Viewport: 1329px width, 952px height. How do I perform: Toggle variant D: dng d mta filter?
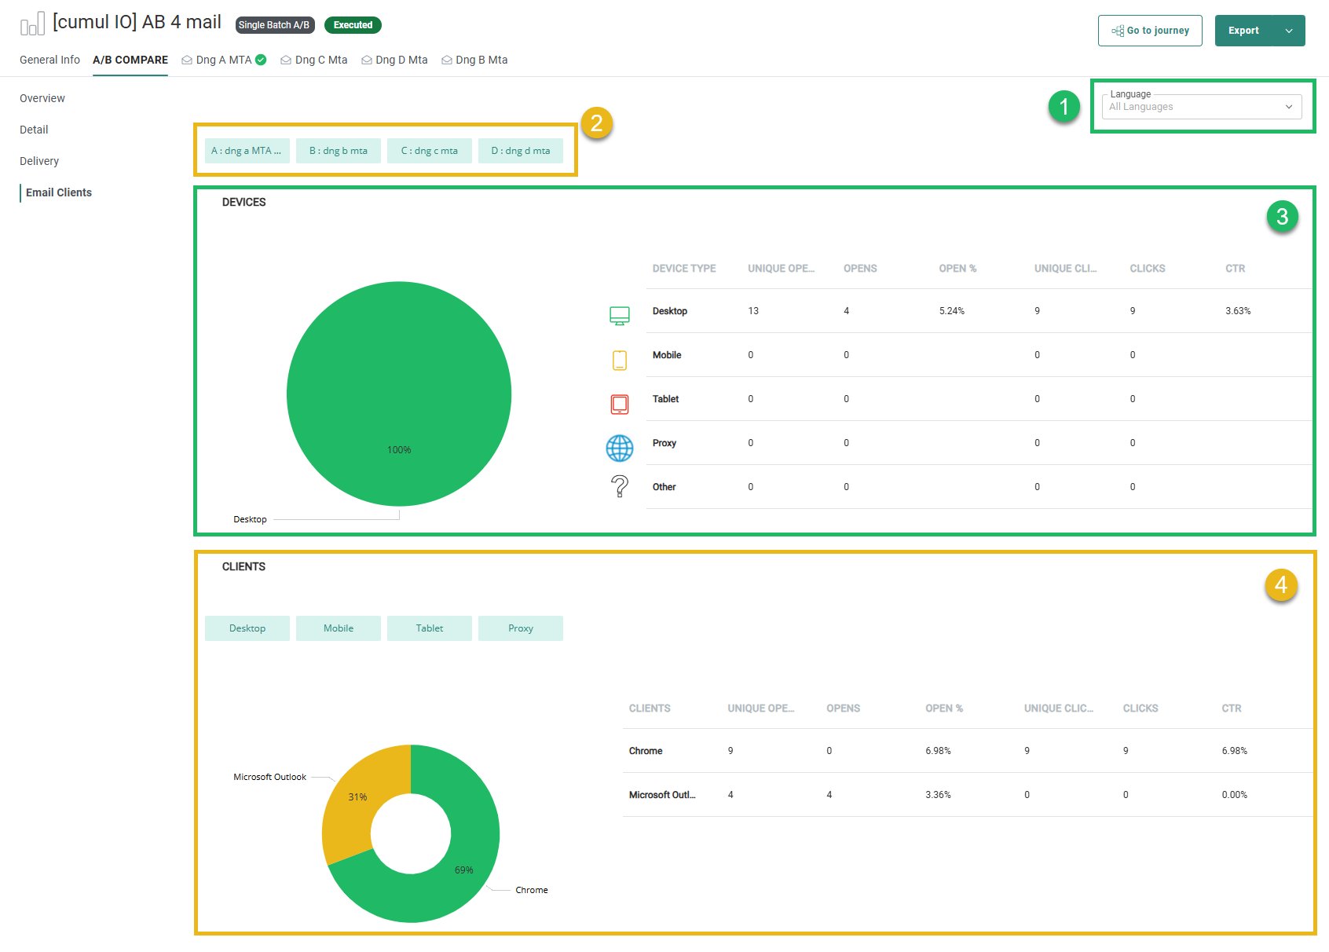(x=520, y=151)
